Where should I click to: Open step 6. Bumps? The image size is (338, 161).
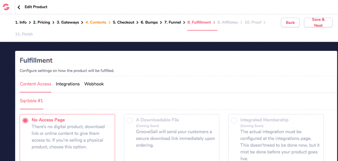(x=149, y=22)
